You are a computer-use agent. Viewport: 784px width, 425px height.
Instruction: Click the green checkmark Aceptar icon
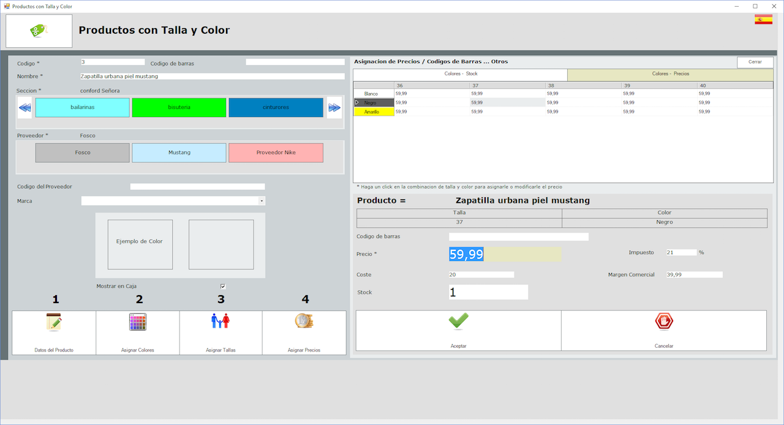pos(458,322)
